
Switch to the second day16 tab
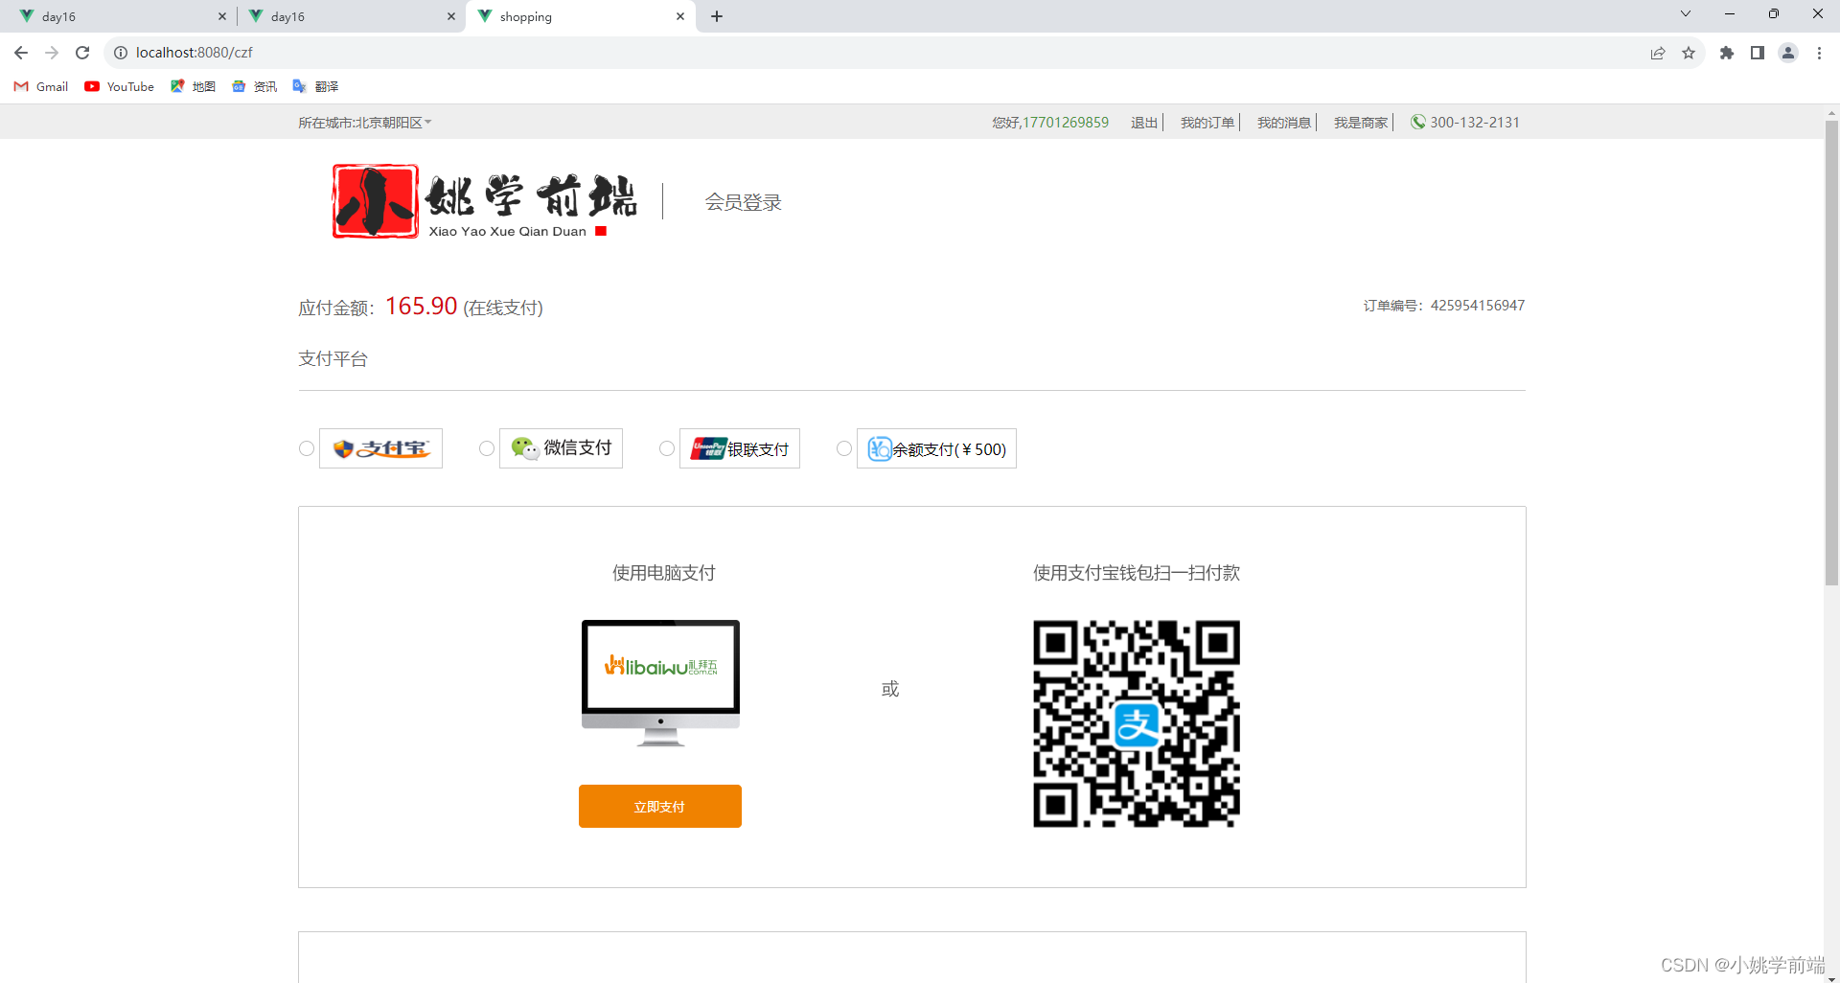pos(350,16)
